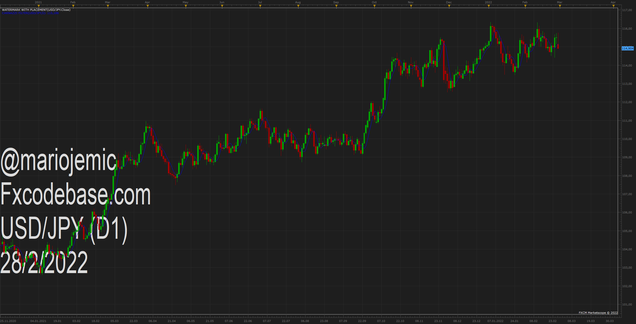Click the 06.04 date axis label
Viewport: 636px width, 324px height.
coord(153,321)
